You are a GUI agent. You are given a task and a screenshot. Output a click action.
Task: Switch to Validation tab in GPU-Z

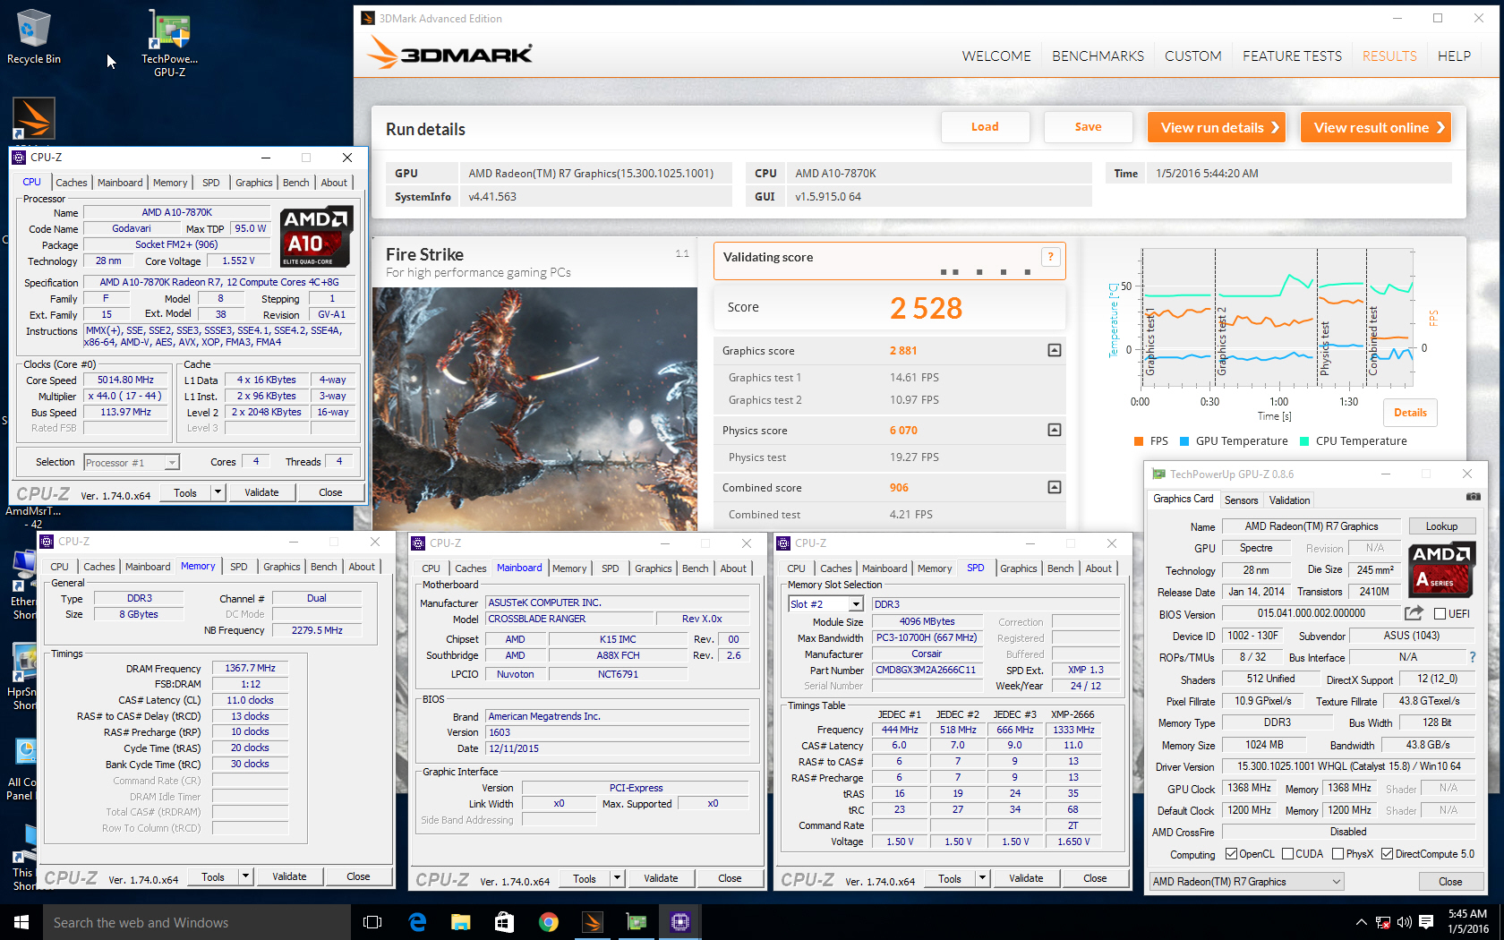point(1289,500)
